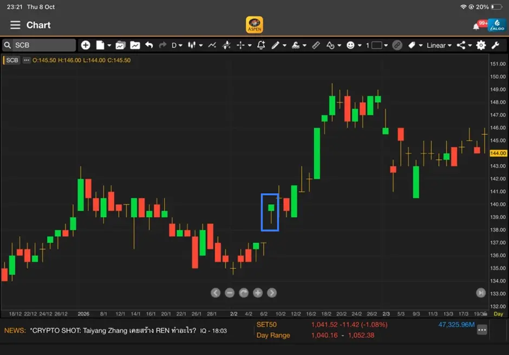509x355 pixels.
Task: Click the add symbol plus icon
Action: click(86, 45)
